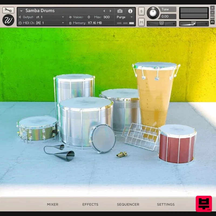
Task: Switch to the MIXER tab
Action: [52, 204]
